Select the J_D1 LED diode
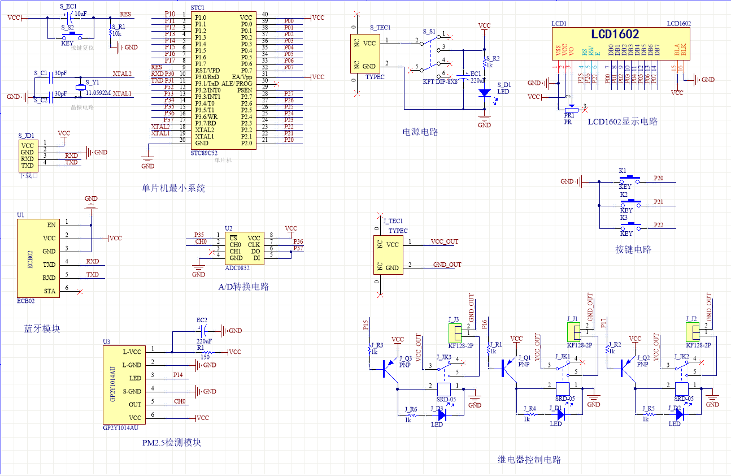Screen dimensions: 731x476 (x=561, y=415)
